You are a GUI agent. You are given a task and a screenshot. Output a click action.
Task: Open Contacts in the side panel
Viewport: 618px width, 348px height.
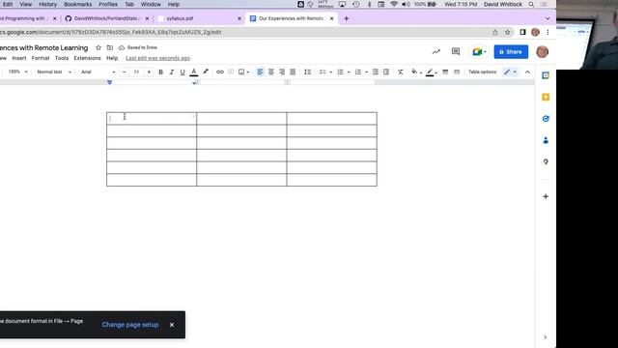coord(546,140)
